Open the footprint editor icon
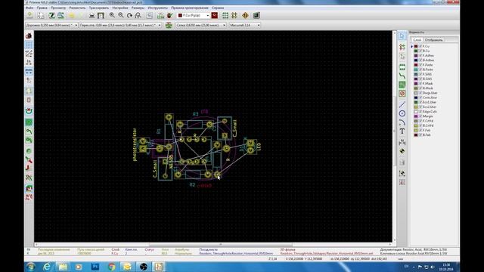Image resolution: width=484 pixels, height=272 pixels. pos(51,15)
